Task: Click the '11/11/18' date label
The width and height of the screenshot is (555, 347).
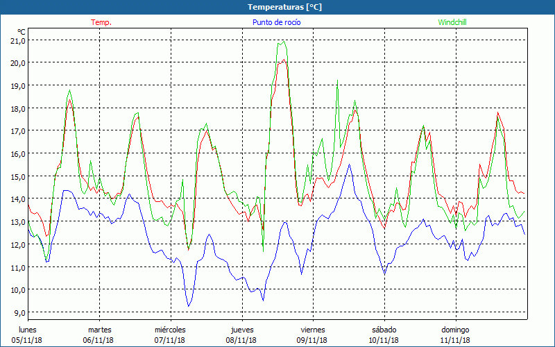Action: 455,340
